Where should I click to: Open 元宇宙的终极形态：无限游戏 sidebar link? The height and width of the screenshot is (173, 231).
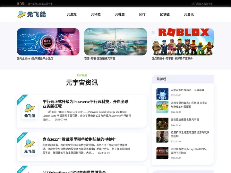tap(187, 90)
